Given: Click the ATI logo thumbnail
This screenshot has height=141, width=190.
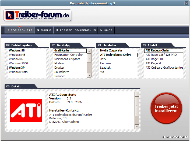Looking at the screenshot, I should pos(26,110).
